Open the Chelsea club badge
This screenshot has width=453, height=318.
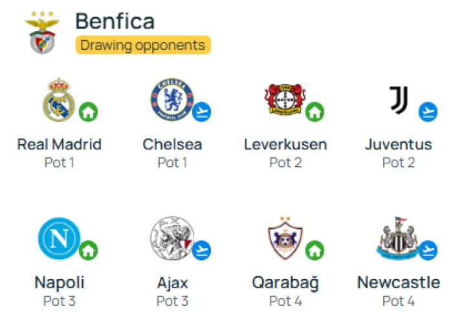(x=173, y=100)
